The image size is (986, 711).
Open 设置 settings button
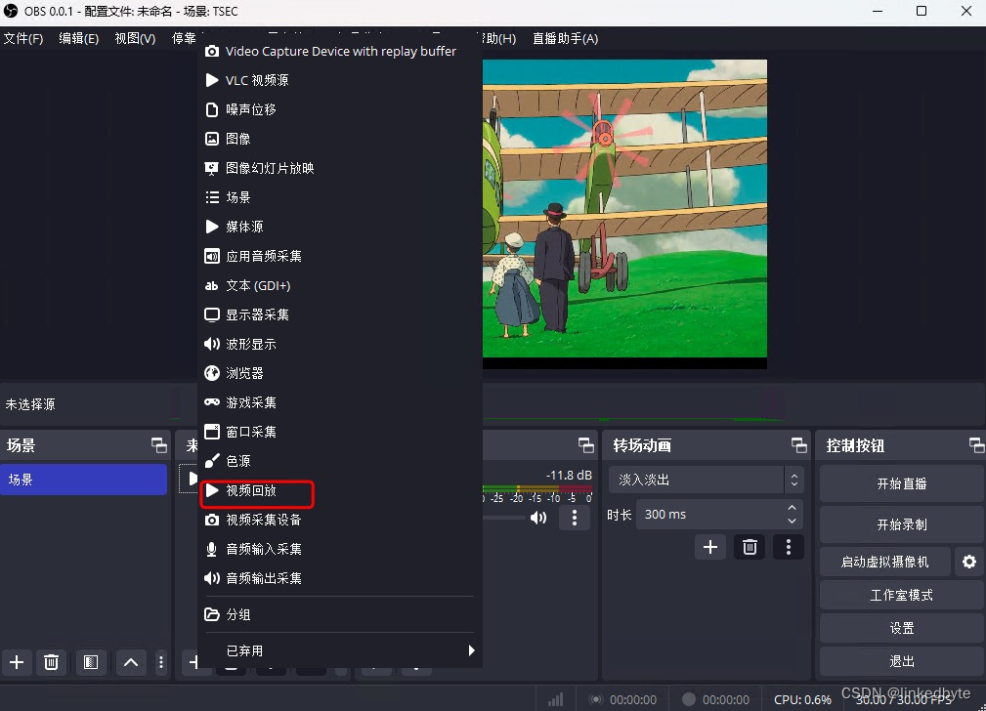pyautogui.click(x=902, y=628)
